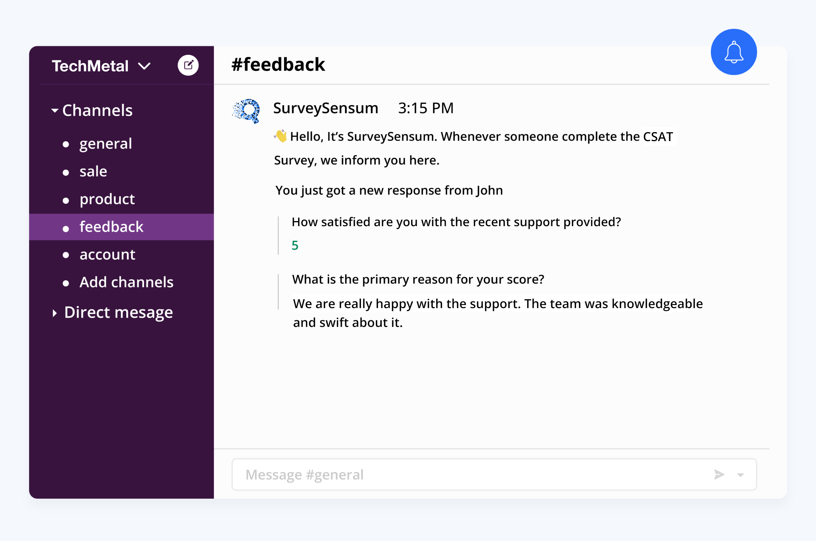
Task: Click the waving hand emoji
Action: 280,136
